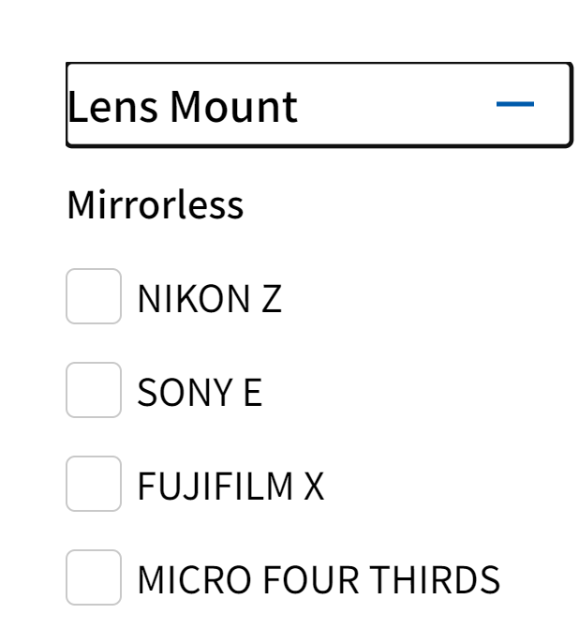Enable the SONY E checkbox
Screen dimensions: 579x629
[x=94, y=391]
